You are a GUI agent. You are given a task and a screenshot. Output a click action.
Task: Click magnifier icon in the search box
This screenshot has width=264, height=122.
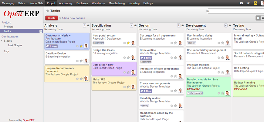click(208, 11)
